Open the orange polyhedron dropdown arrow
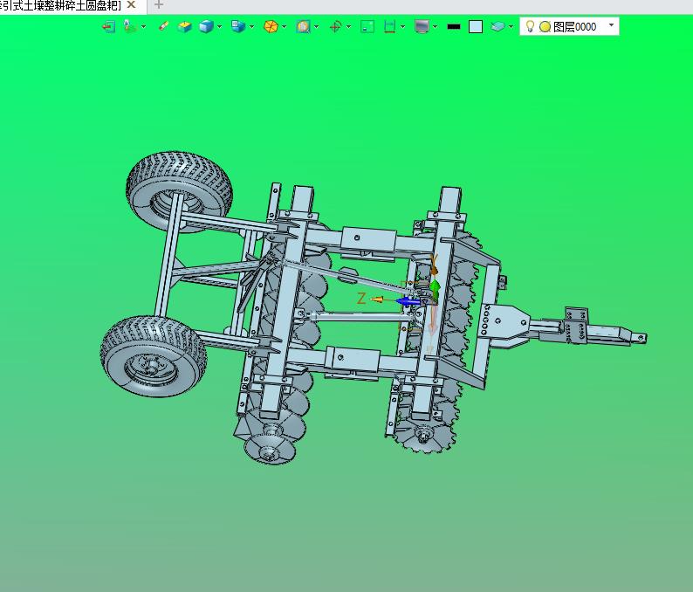The image size is (693, 592). coord(285,26)
